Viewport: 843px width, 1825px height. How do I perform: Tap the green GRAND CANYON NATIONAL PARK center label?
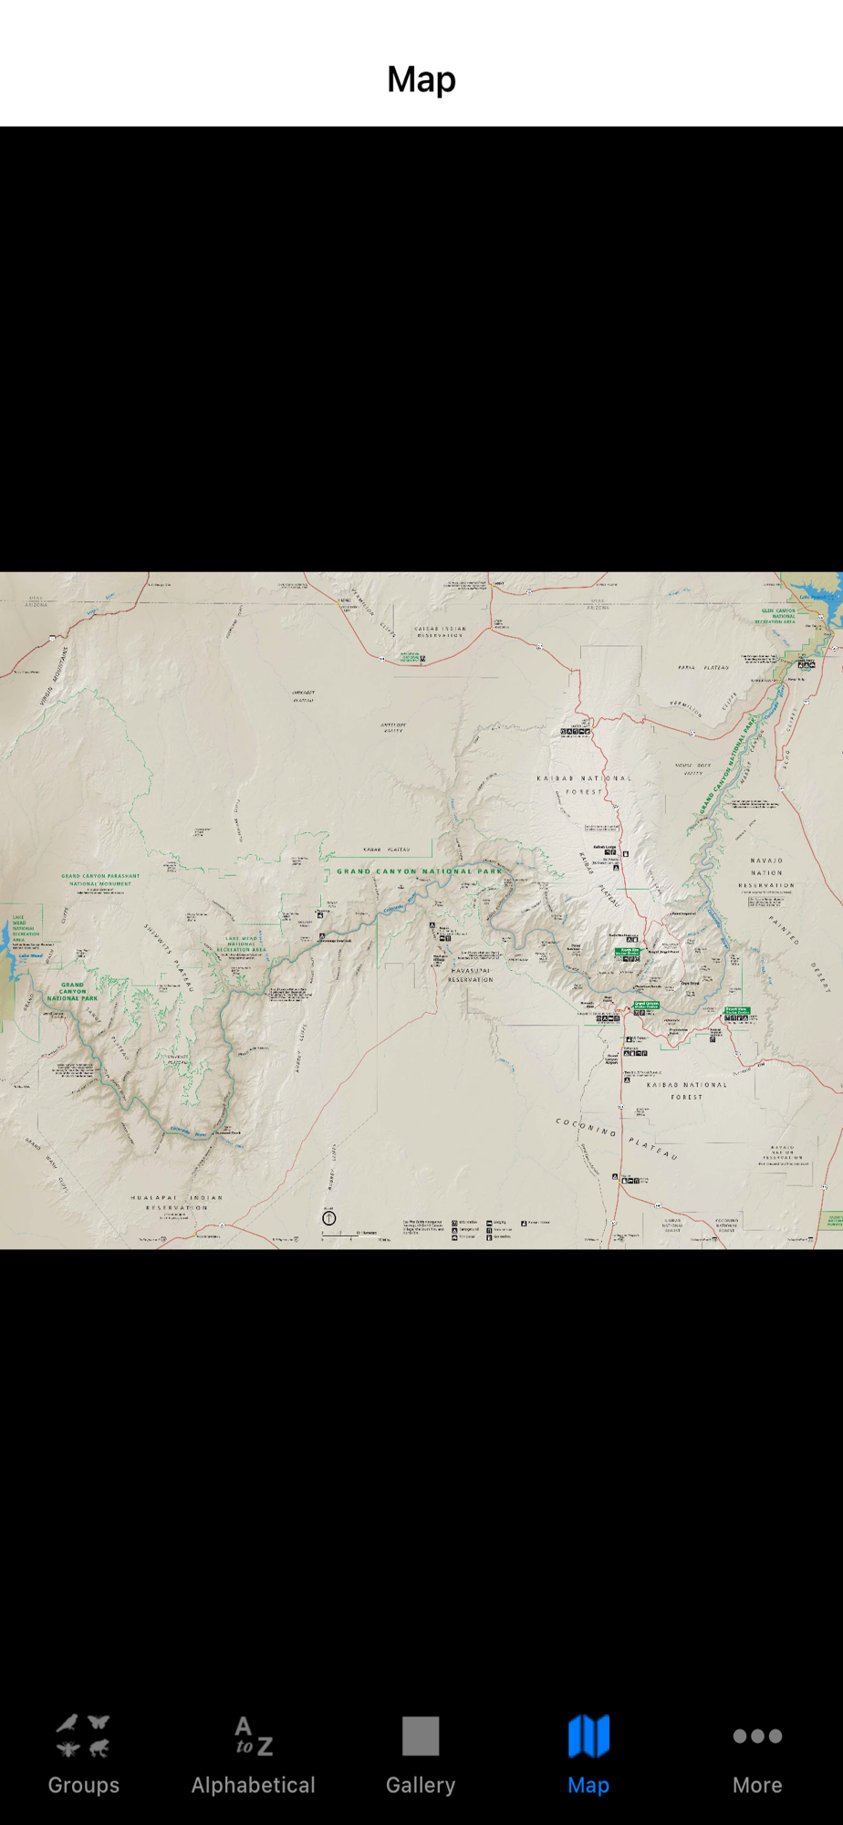click(x=420, y=871)
